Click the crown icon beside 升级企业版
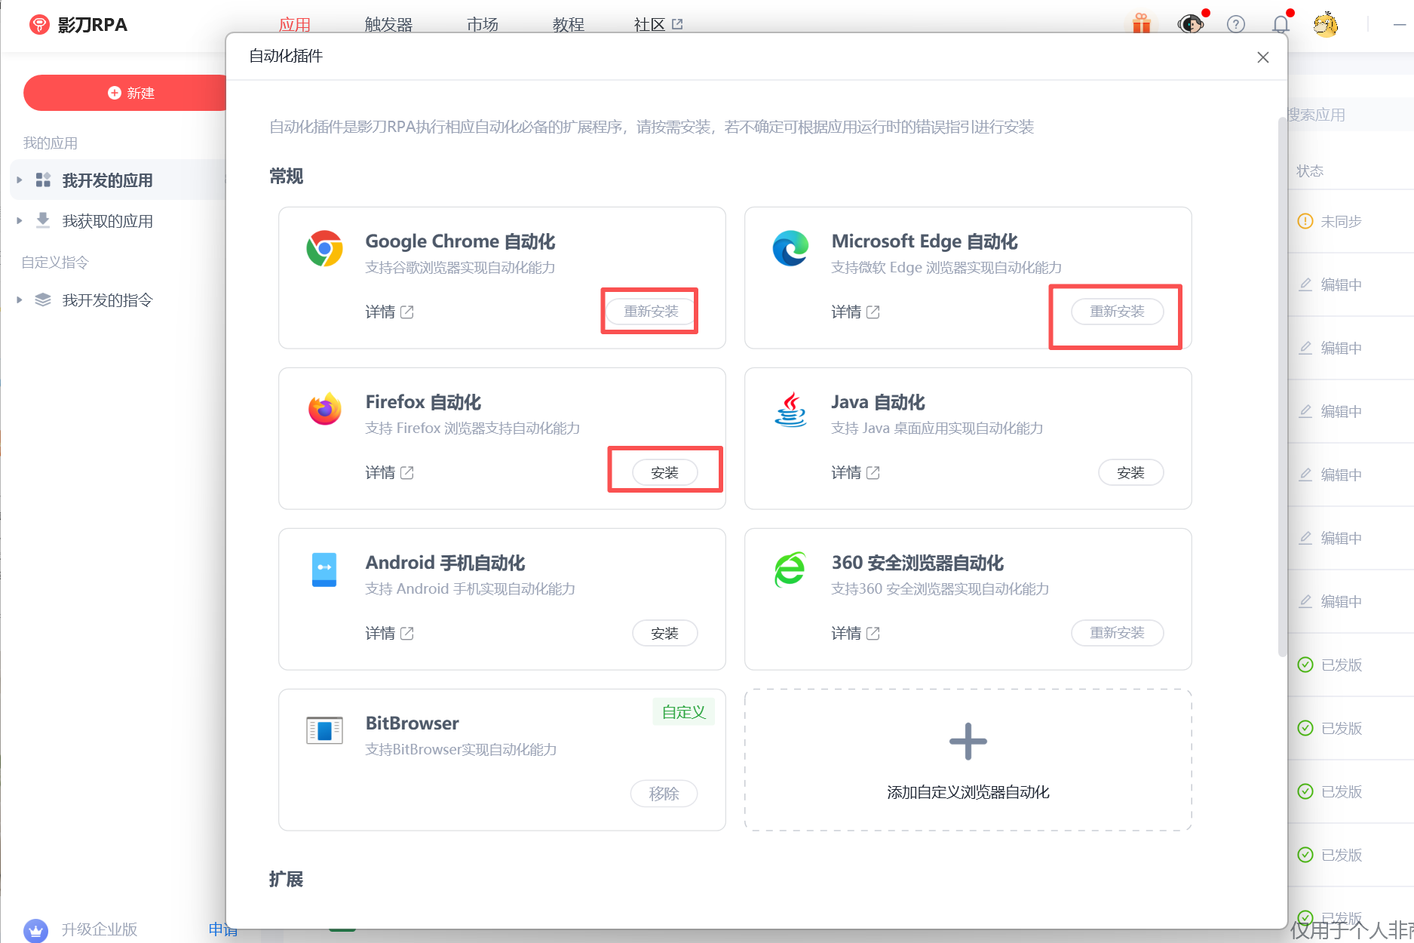Image resolution: width=1414 pixels, height=943 pixels. point(35,930)
